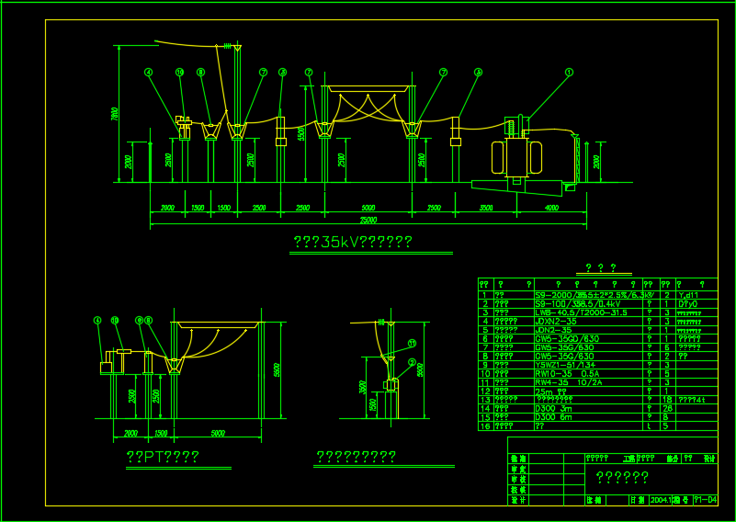Pick row number 16 in the equipment table
This screenshot has width=736, height=522.
[486, 426]
